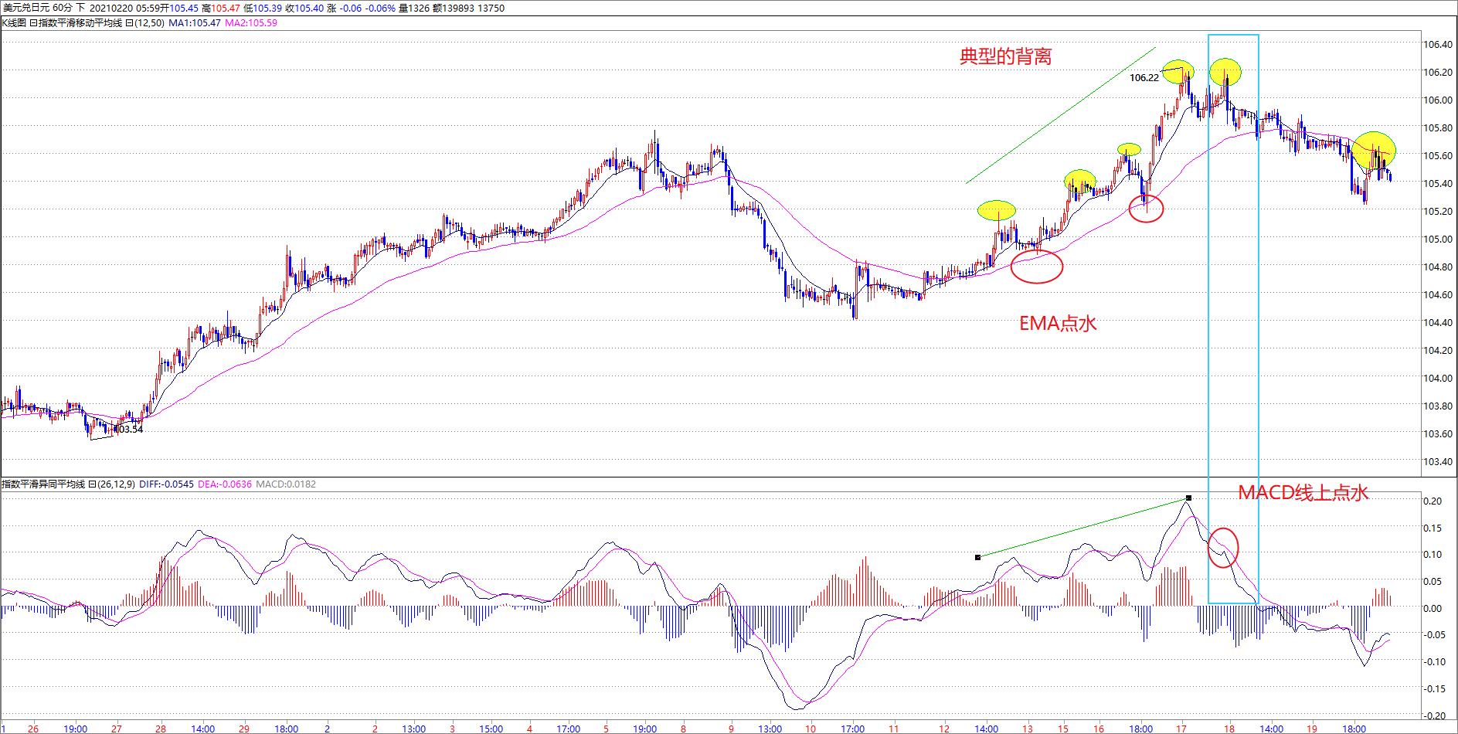Click date 26 on the time axis

point(32,728)
